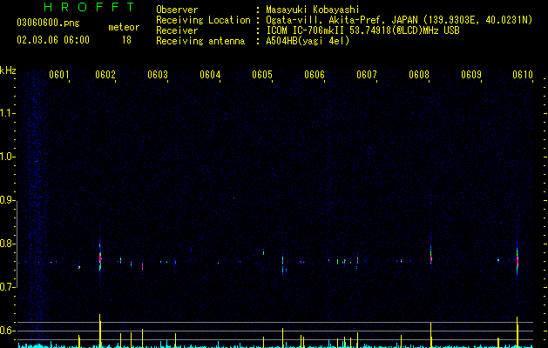Click the ICOM IC-706mkII receiver text
This screenshot has width=548, height=348.
[362, 30]
